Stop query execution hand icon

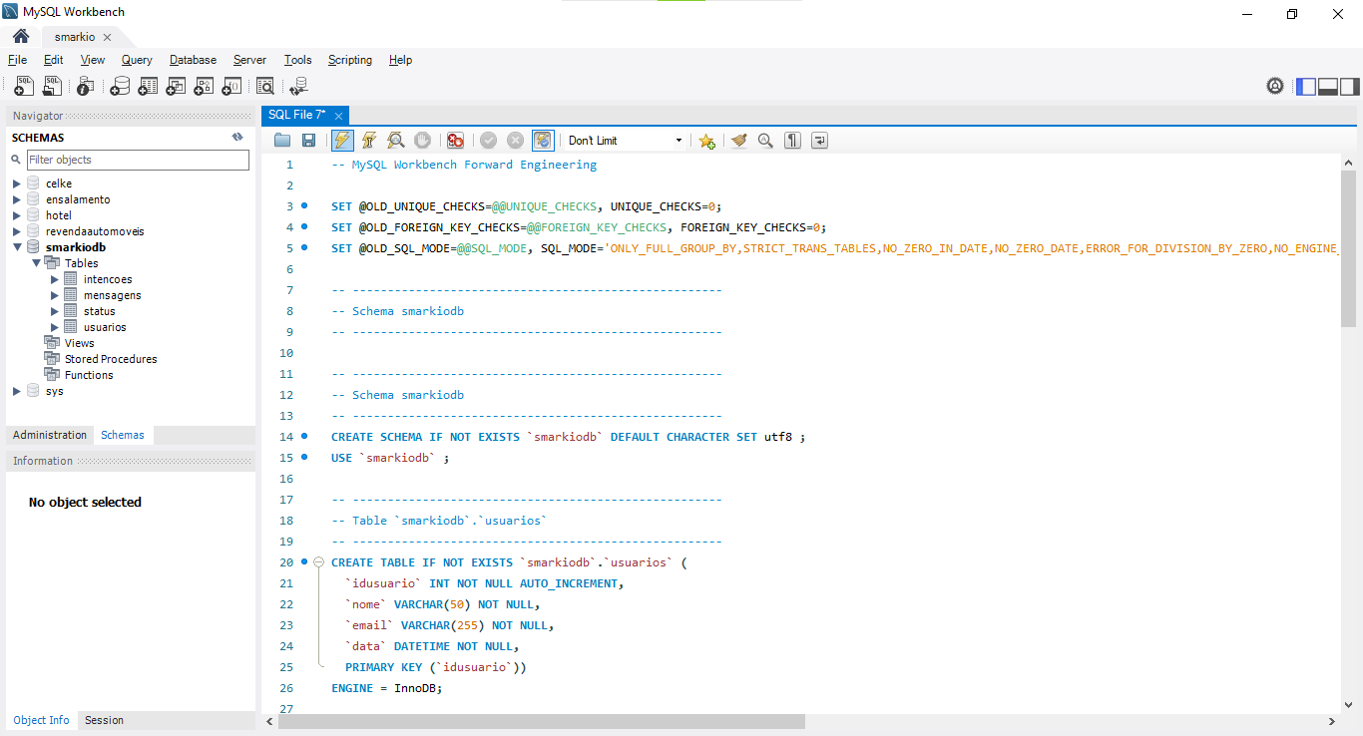(x=422, y=141)
